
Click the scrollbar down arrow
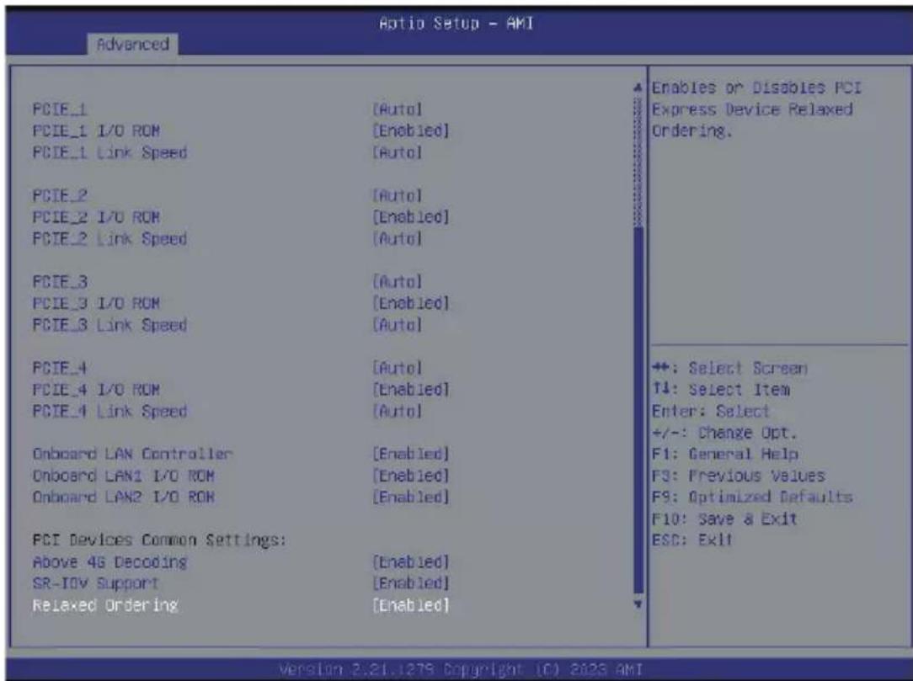638,604
